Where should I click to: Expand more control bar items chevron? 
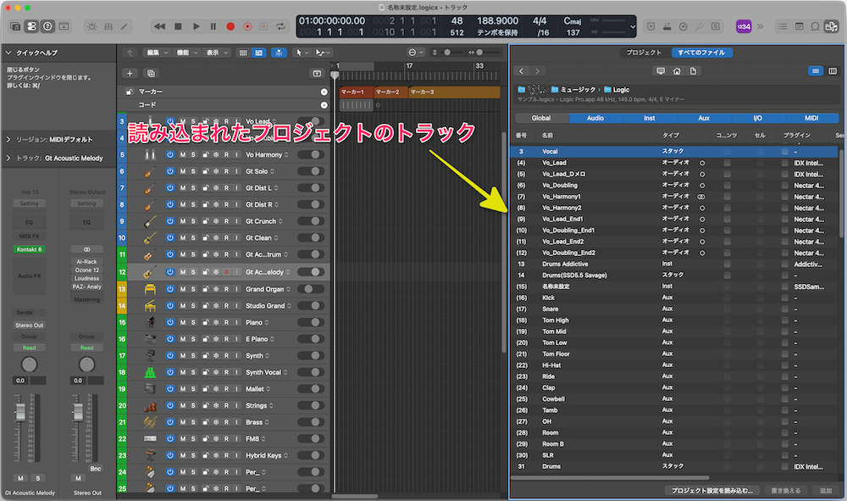point(760,26)
